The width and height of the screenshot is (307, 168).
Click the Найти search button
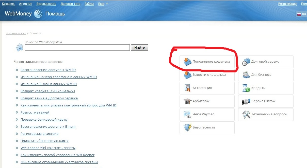140,48
